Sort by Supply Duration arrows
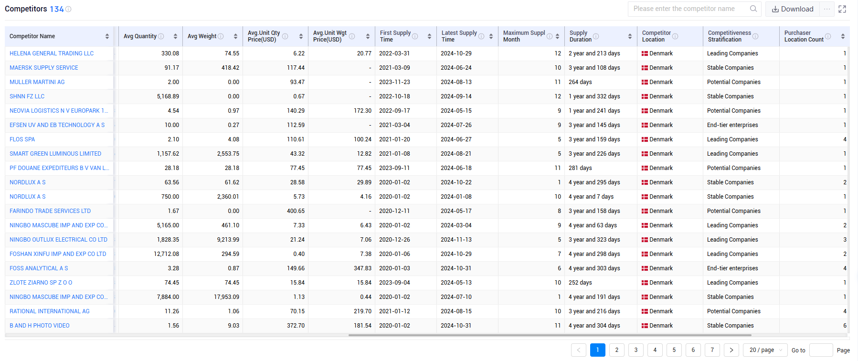858x361 pixels. 630,36
